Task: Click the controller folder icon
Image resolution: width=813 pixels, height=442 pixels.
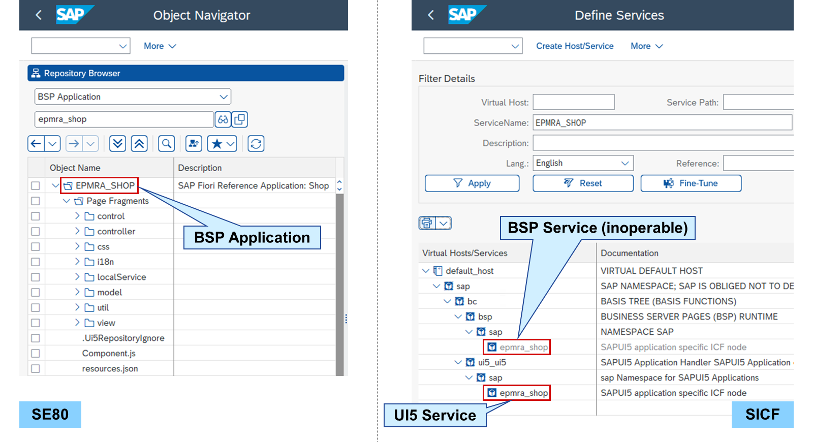Action: pyautogui.click(x=89, y=232)
